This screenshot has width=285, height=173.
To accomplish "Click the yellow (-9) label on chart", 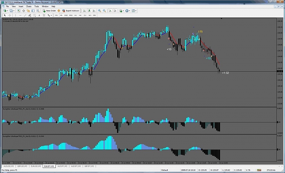I will (200, 31).
